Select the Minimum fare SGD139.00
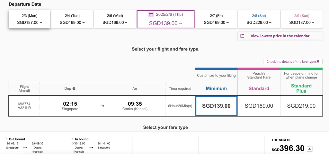The image size is (329, 154). (216, 106)
